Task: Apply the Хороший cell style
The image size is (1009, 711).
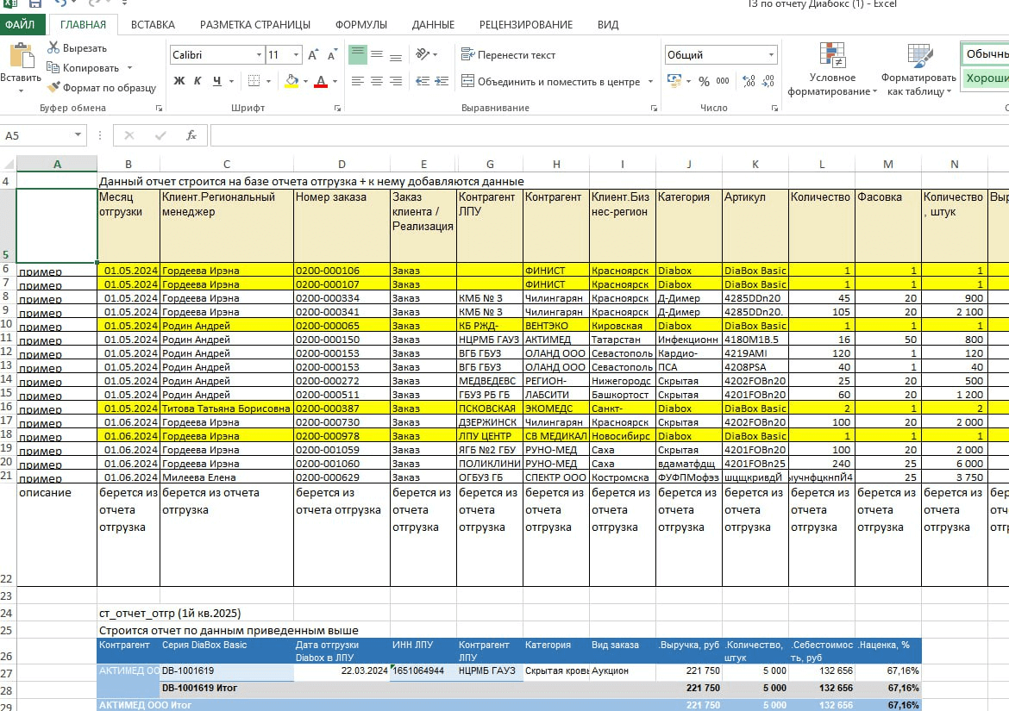Action: coord(985,78)
